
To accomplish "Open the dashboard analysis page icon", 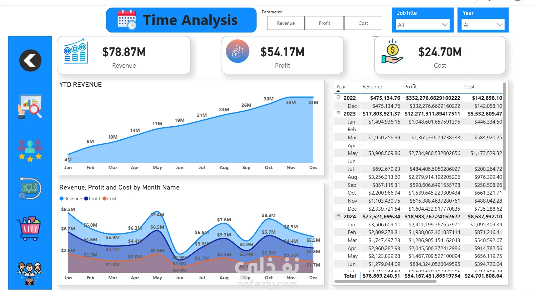I will 30,106.
